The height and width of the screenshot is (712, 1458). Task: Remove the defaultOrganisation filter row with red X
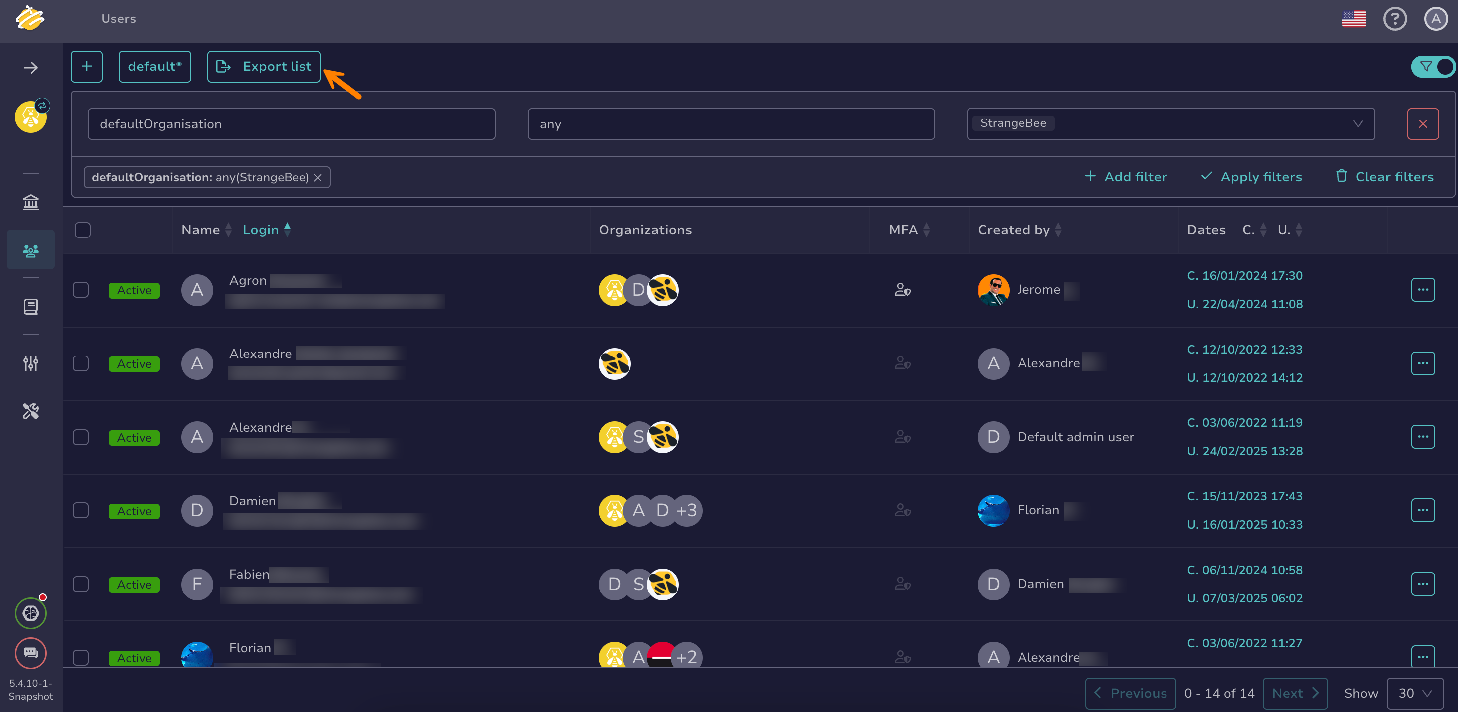(x=1422, y=124)
